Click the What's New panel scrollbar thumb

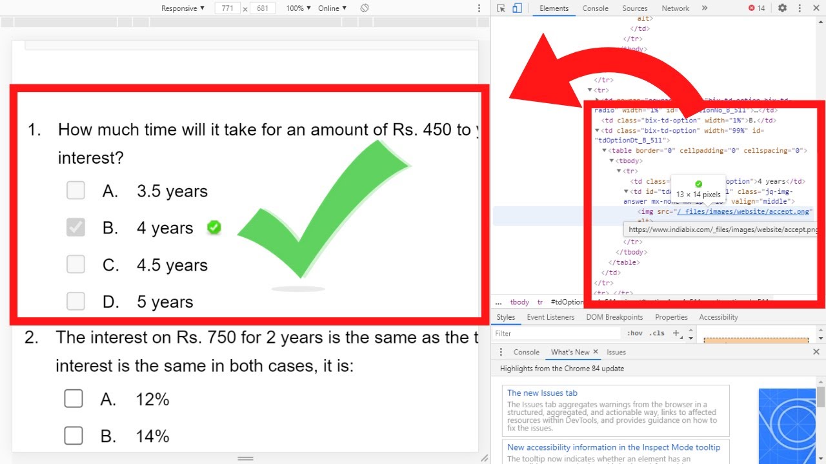coord(821,396)
